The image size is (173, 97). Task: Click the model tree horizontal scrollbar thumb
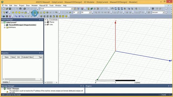pyautogui.click(x=49, y=82)
